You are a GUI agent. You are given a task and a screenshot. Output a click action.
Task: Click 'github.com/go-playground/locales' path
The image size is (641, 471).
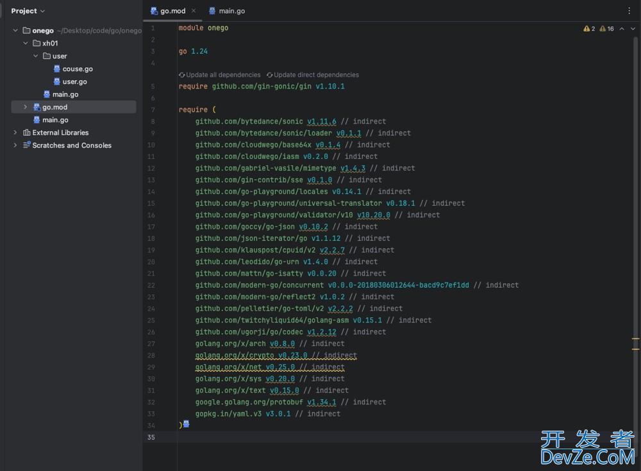[262, 192]
